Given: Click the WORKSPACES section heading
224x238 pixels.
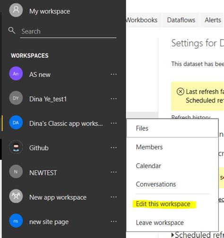Looking at the screenshot, I should (30, 56).
